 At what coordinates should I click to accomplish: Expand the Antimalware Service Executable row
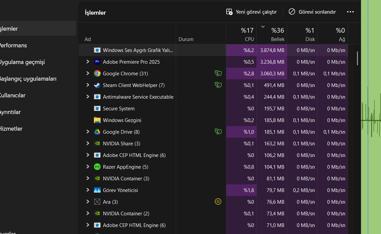coord(88,97)
